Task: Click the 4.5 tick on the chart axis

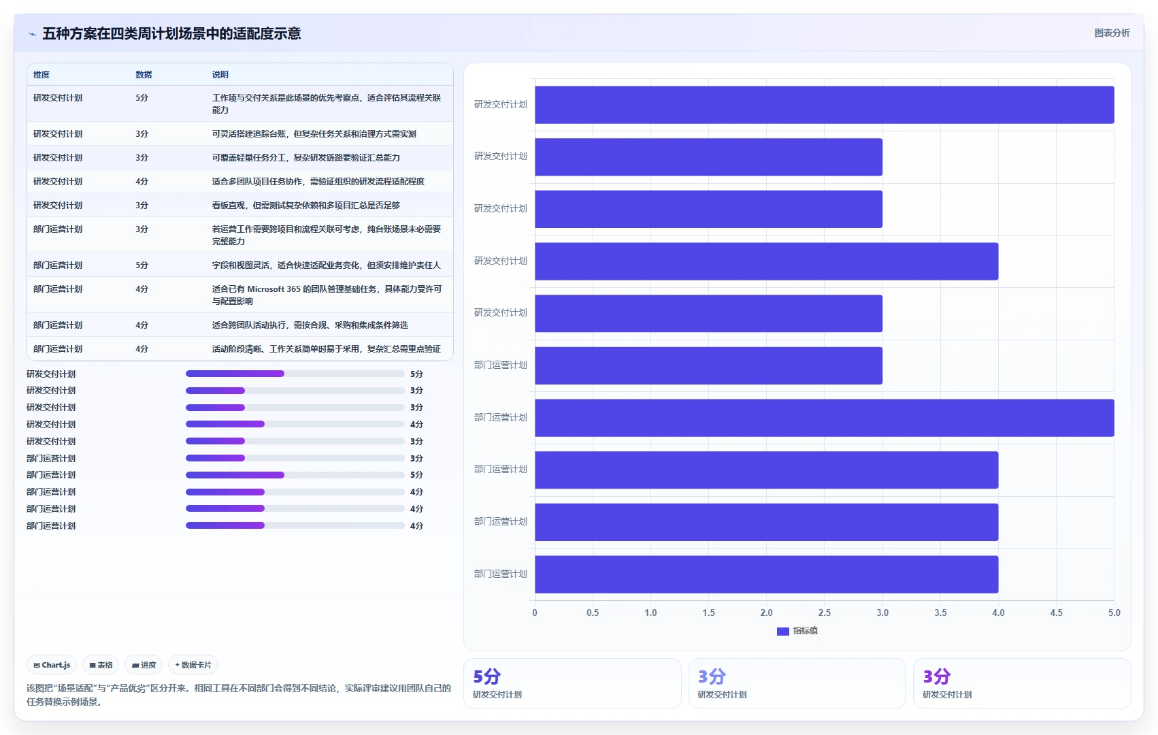Action: (x=1056, y=612)
